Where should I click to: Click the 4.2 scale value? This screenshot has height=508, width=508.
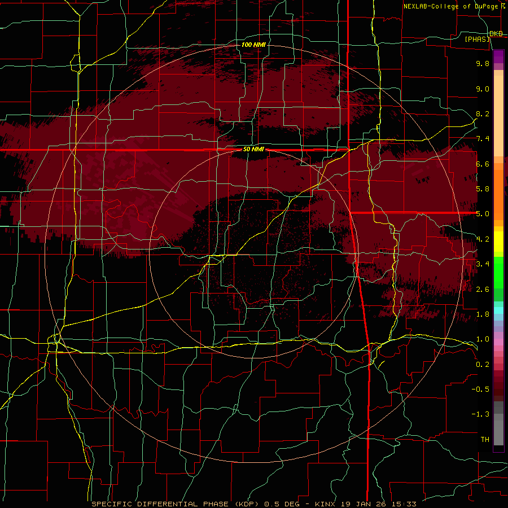click(x=483, y=239)
